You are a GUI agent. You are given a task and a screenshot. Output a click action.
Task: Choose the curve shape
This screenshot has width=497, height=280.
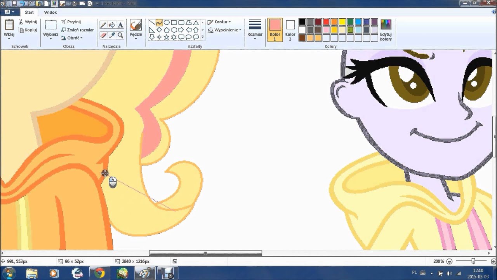tap(159, 23)
